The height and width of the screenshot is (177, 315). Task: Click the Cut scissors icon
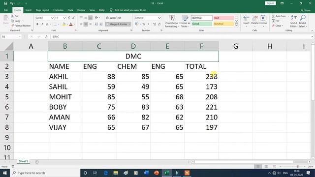(x=12, y=16)
